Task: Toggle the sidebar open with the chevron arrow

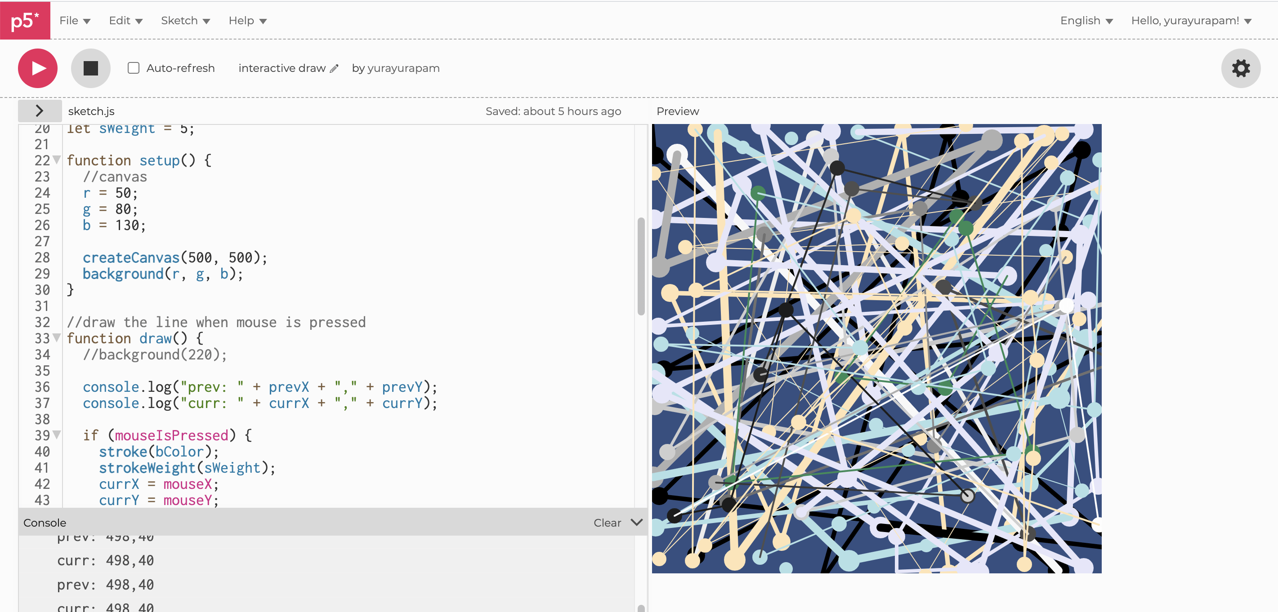Action: pyautogui.click(x=39, y=111)
